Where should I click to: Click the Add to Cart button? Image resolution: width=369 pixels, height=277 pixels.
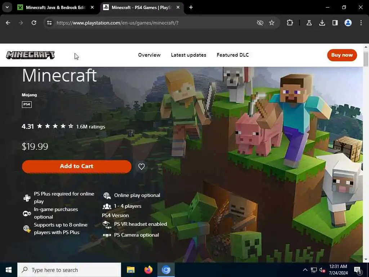(77, 167)
